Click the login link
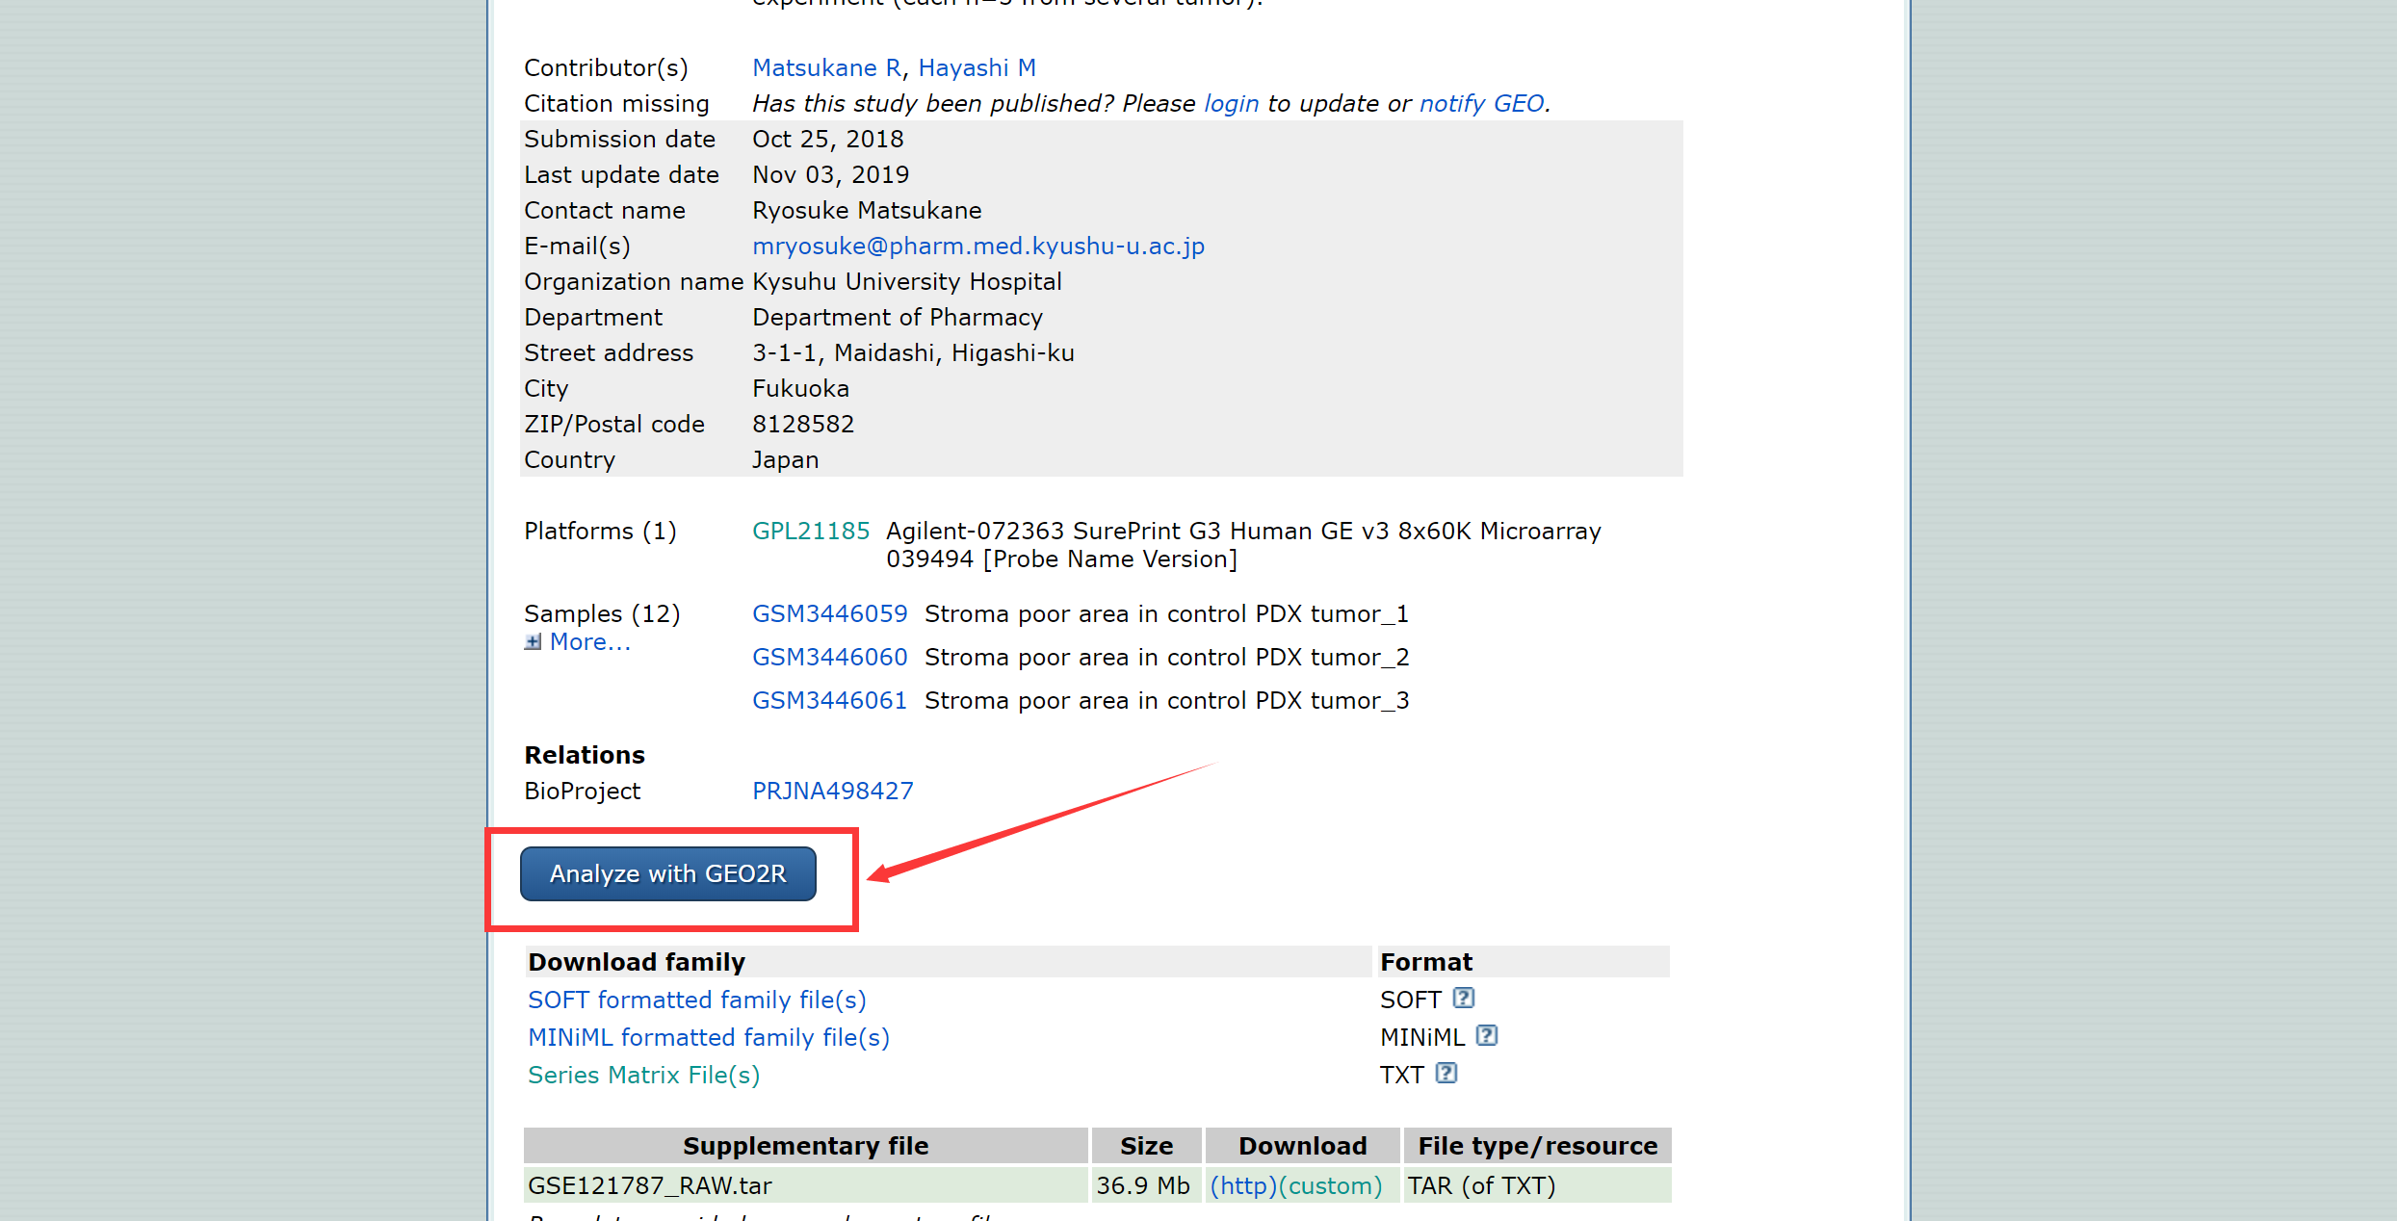This screenshot has width=2397, height=1221. click(x=1231, y=103)
